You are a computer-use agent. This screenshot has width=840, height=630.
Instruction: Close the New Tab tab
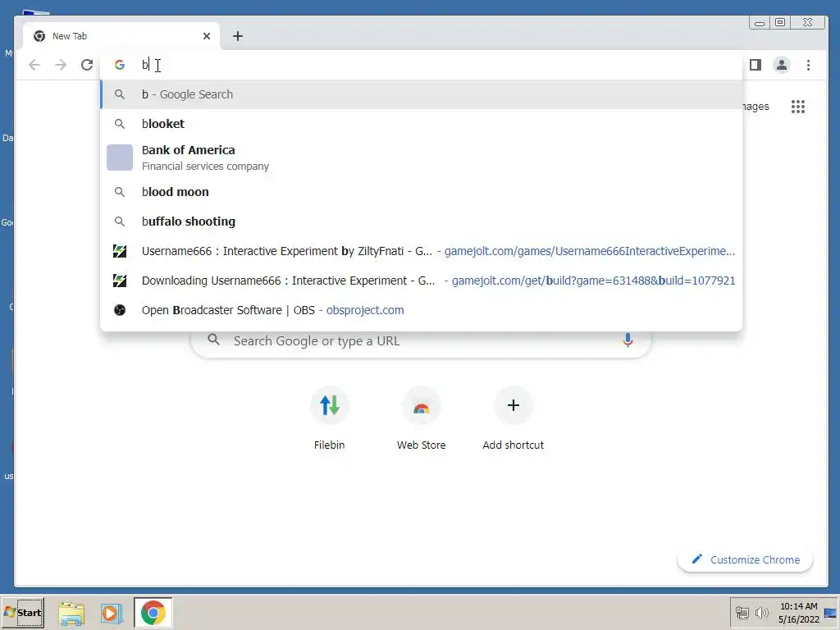(x=207, y=36)
